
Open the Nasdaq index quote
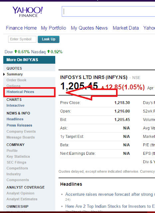pos(38,52)
